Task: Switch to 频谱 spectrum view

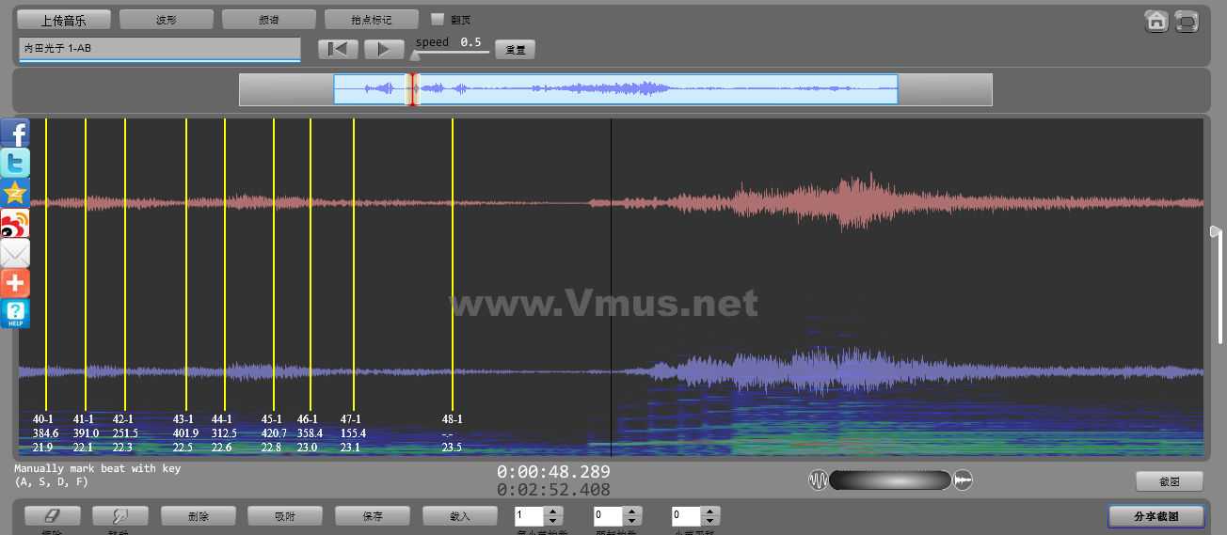Action: [269, 19]
